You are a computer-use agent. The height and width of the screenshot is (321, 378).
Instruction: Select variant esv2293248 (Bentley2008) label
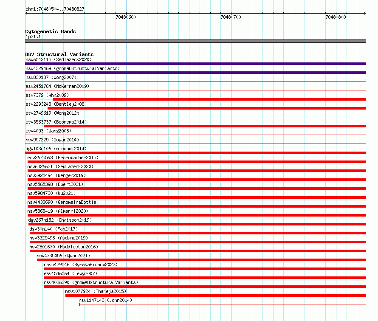tap(56, 104)
